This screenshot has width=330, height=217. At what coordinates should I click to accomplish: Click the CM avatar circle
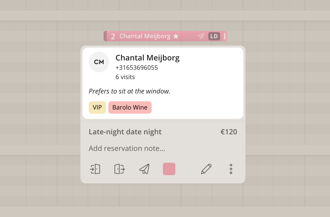(99, 62)
